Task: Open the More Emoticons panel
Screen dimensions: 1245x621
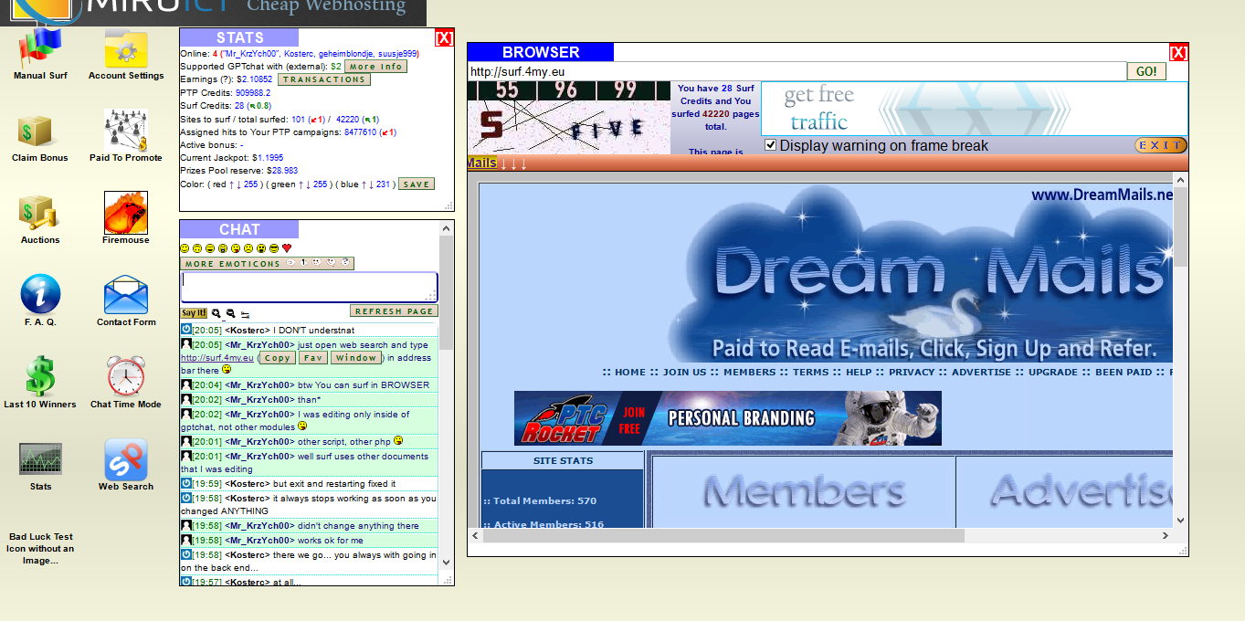Action: [267, 264]
